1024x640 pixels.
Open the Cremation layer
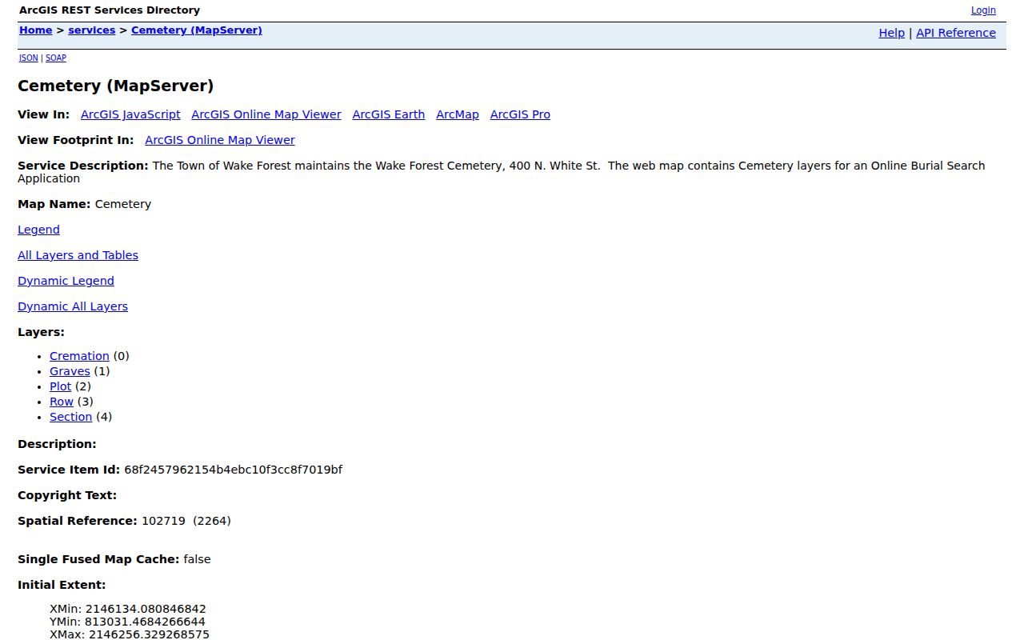coord(79,356)
